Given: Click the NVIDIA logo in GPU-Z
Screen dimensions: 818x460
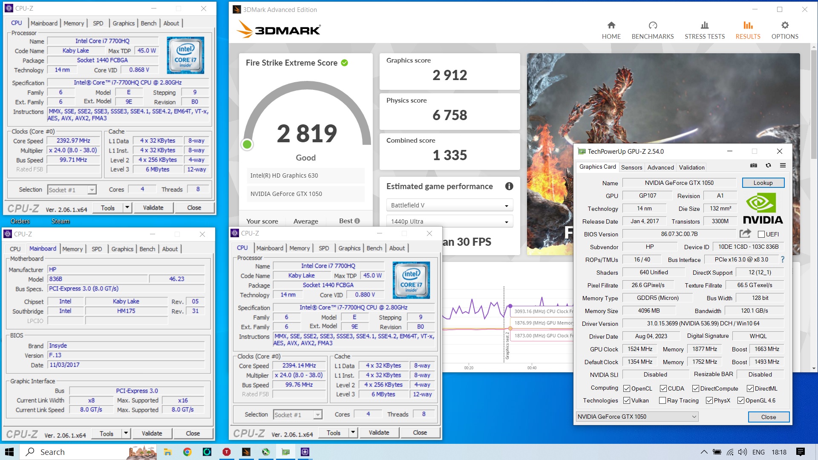Looking at the screenshot, I should click(x=763, y=209).
